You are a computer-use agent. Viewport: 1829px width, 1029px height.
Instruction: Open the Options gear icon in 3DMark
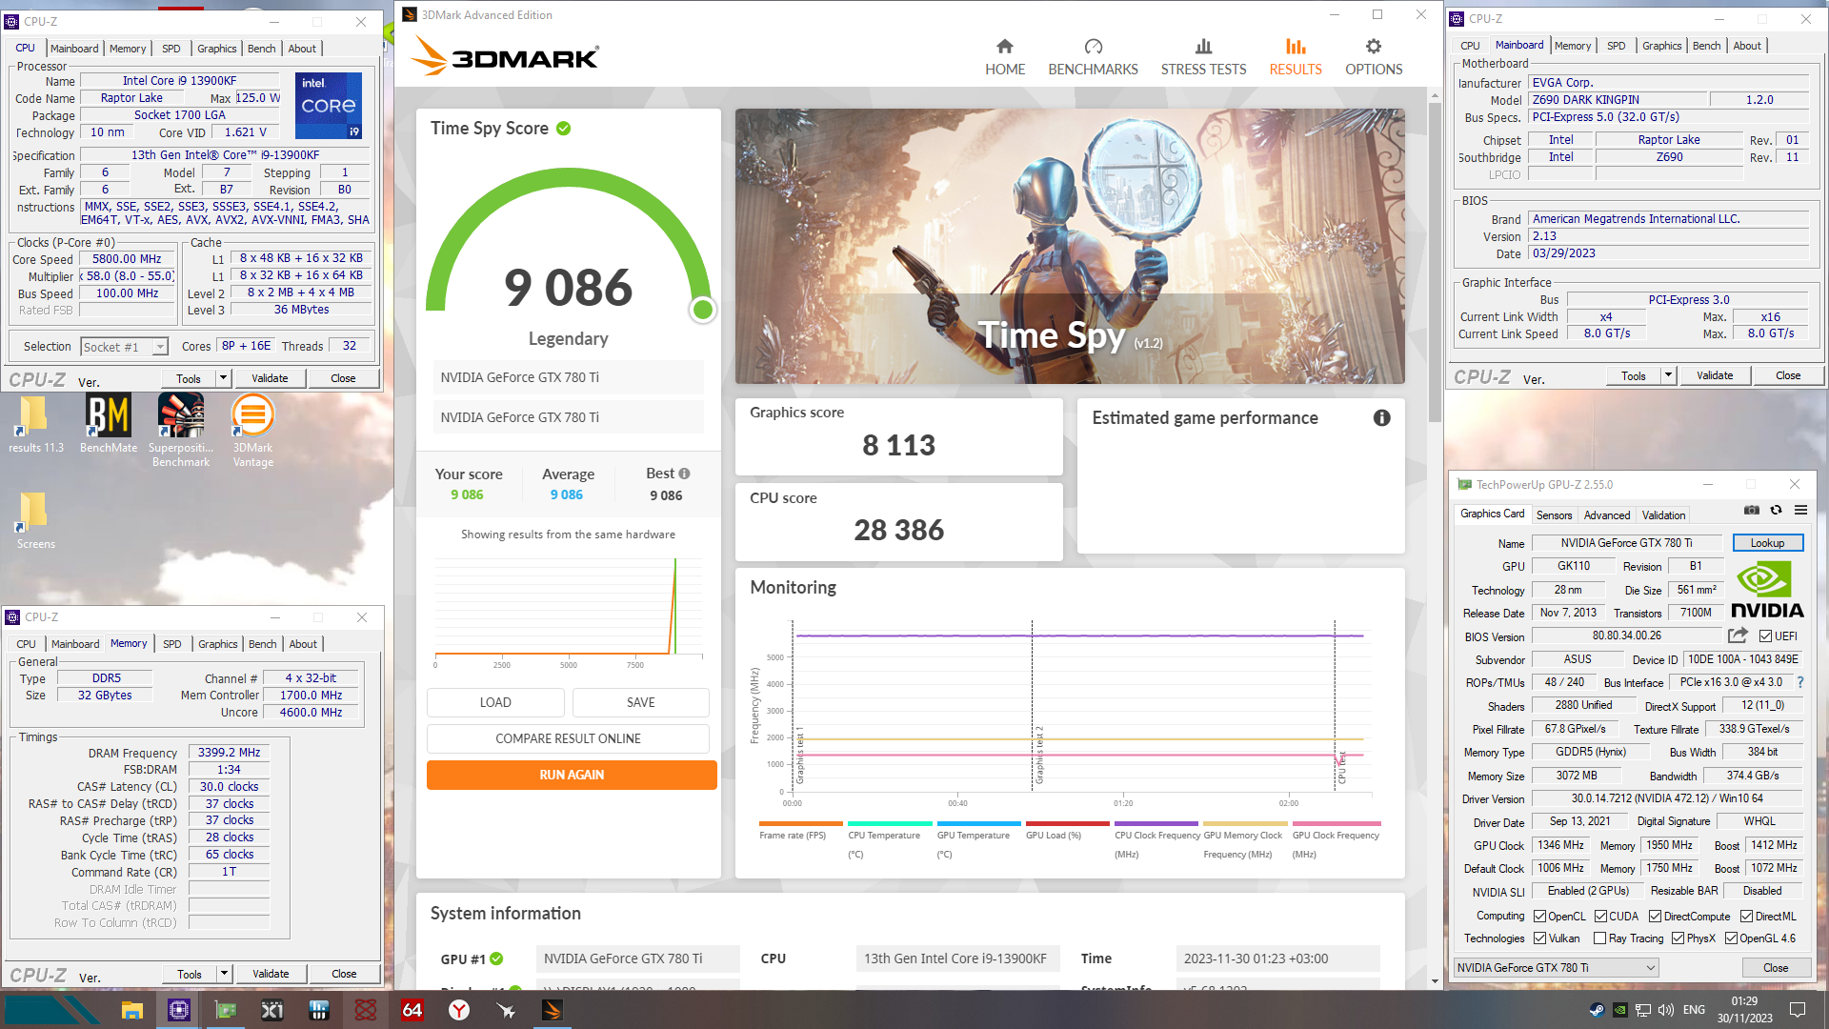tap(1373, 47)
